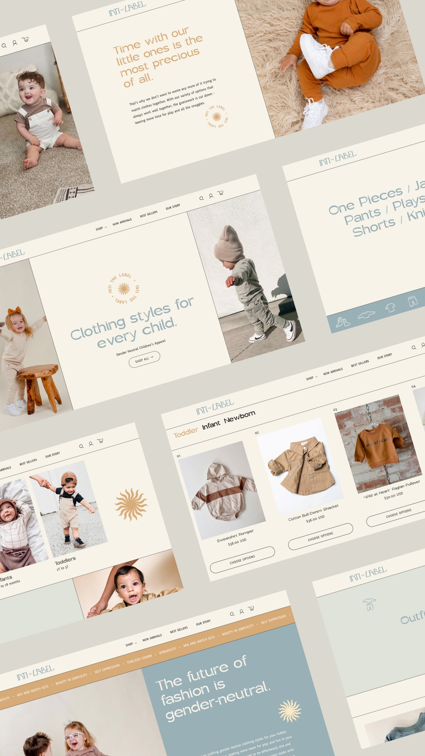Click the cream sun icon on the blue 'future of fashion' panel
425x756 pixels.
pos(290,711)
